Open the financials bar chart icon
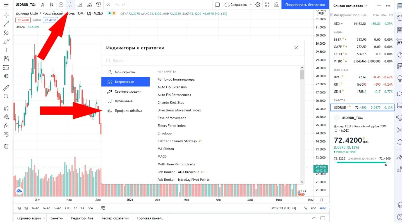This screenshot has width=402, height=222. [80, 4]
